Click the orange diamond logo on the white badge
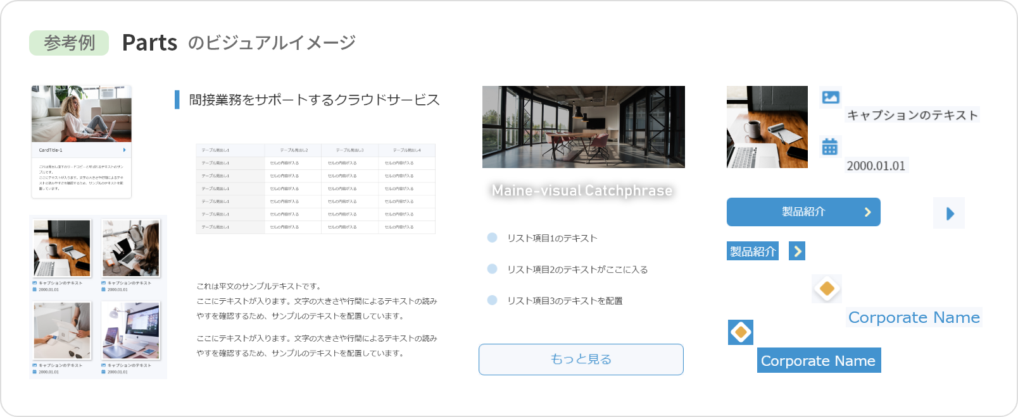The width and height of the screenshot is (1018, 417). pos(827,289)
